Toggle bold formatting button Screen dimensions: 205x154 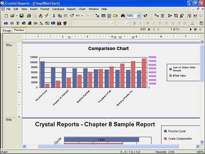pyautogui.click(x=148, y=23)
